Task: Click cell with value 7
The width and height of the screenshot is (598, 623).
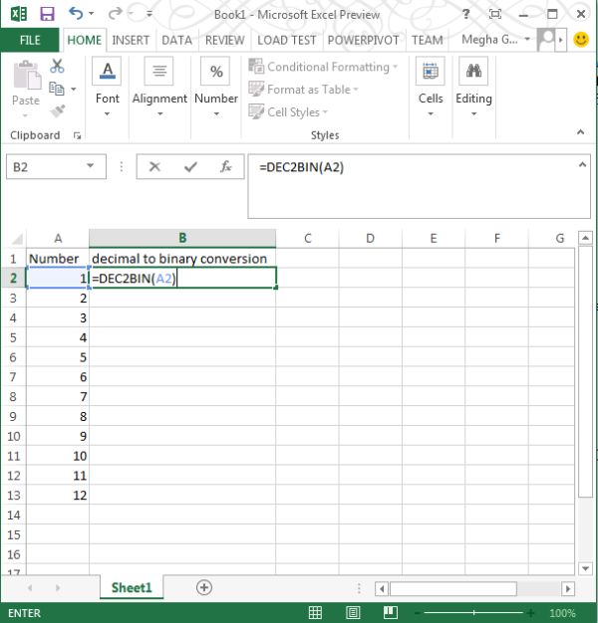Action: pyautogui.click(x=58, y=397)
